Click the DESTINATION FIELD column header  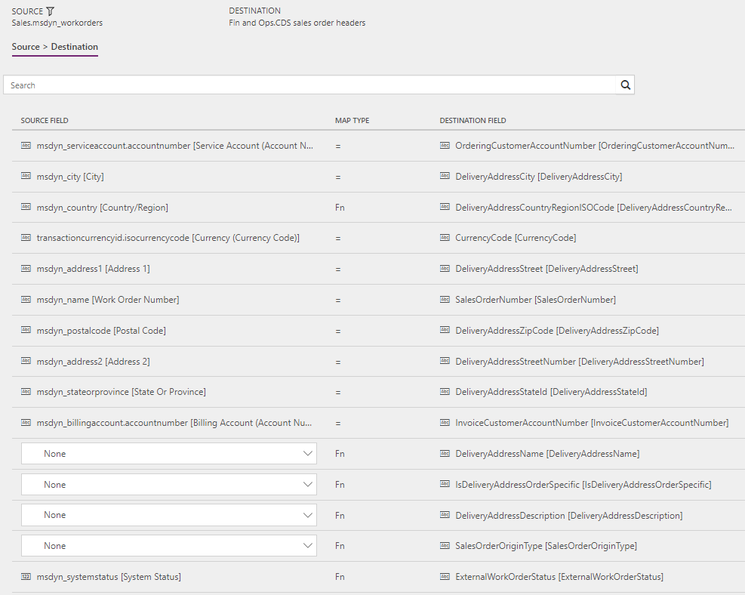[x=473, y=120]
